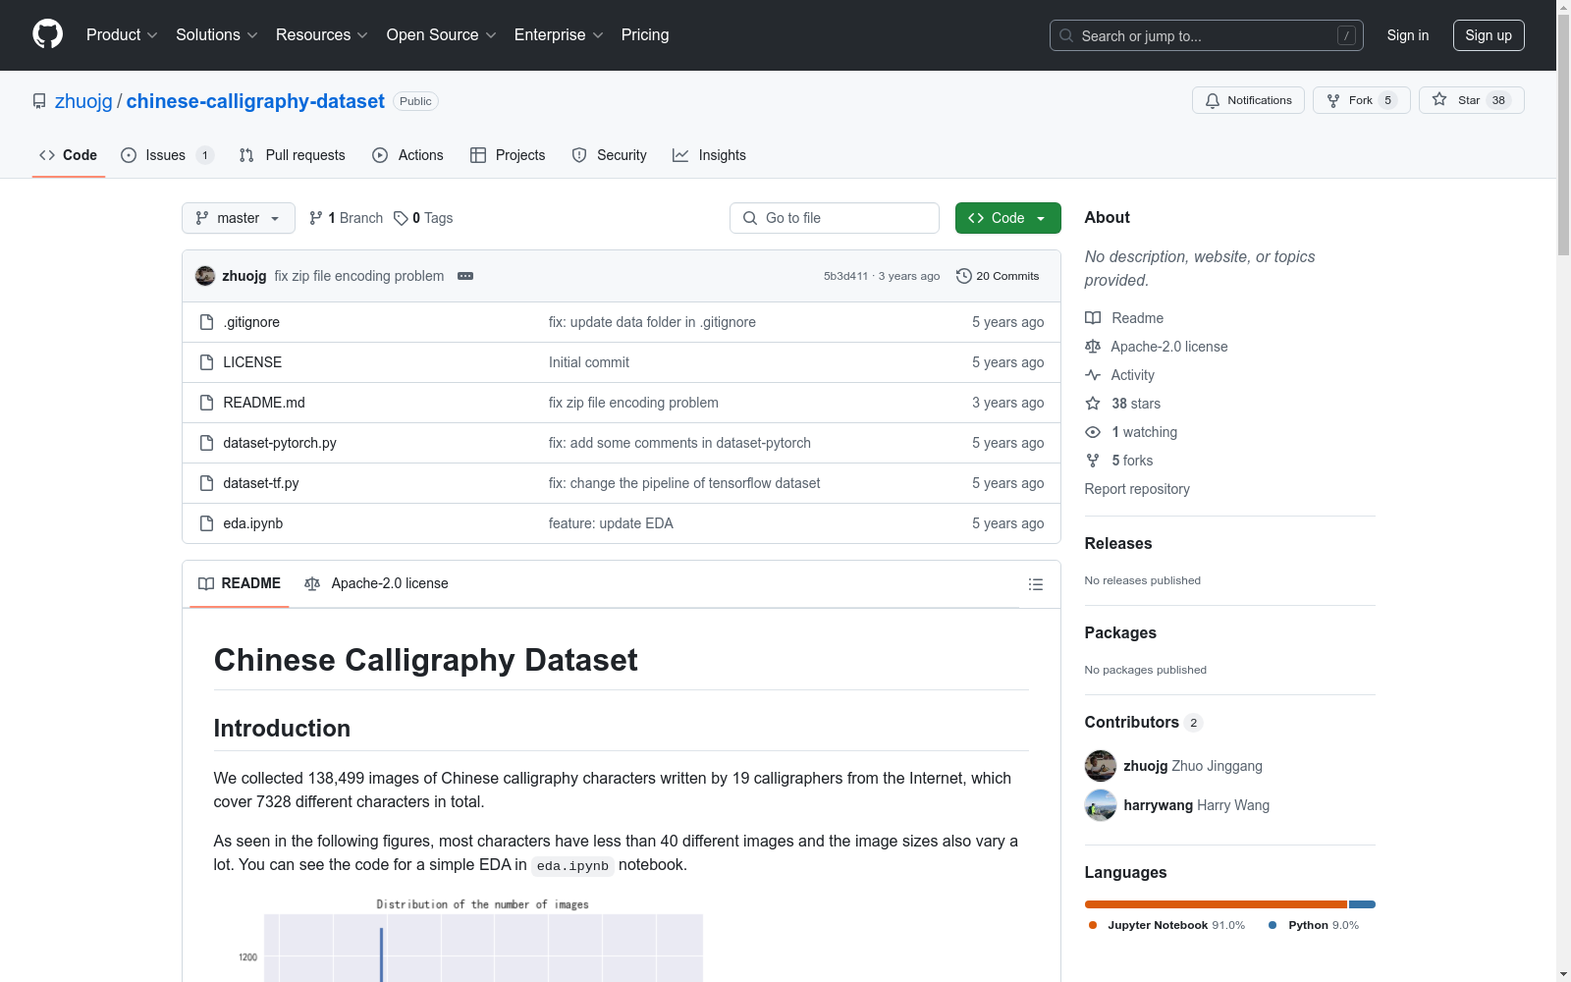Open the zhuojg owner profile link

tap(83, 101)
